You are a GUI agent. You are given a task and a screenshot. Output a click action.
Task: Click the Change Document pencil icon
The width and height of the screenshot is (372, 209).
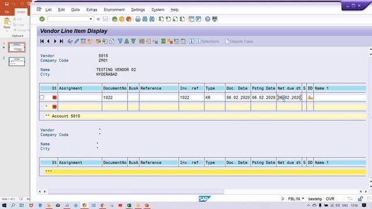click(77, 41)
